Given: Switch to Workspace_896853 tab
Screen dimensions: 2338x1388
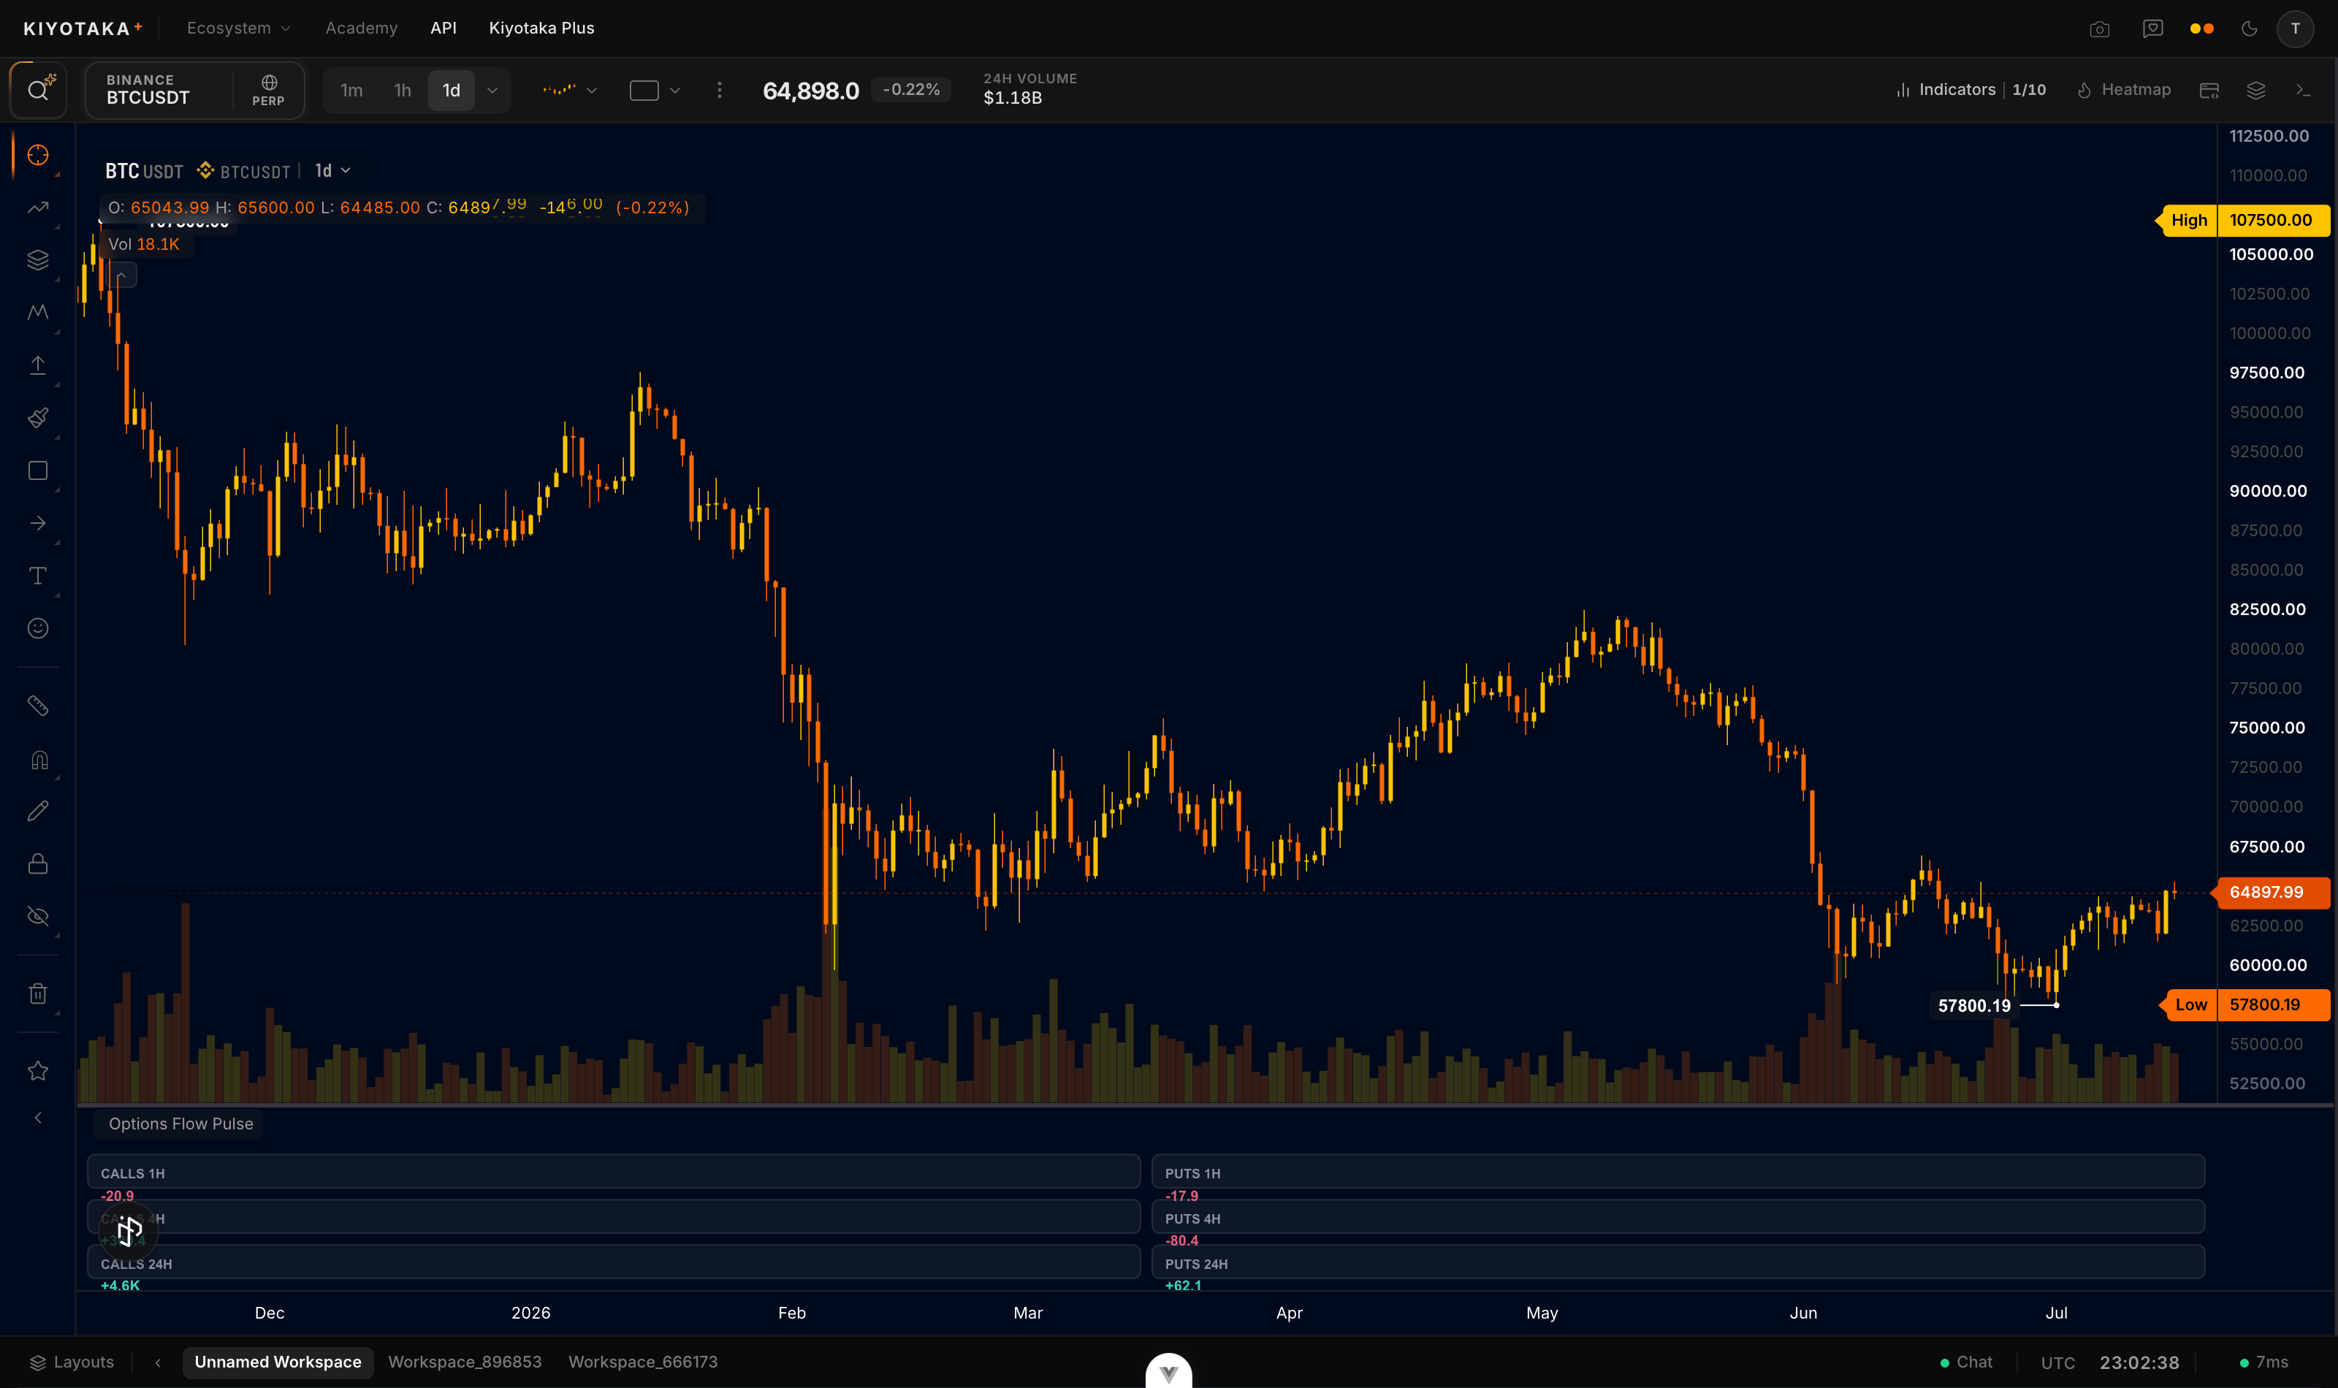Looking at the screenshot, I should click(x=465, y=1362).
